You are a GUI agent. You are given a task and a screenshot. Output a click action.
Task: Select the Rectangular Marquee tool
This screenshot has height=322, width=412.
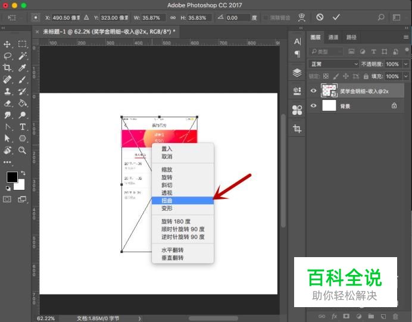(x=23, y=44)
